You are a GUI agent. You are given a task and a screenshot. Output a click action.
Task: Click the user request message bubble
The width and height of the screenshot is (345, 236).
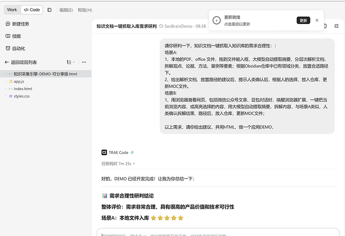[247, 86]
